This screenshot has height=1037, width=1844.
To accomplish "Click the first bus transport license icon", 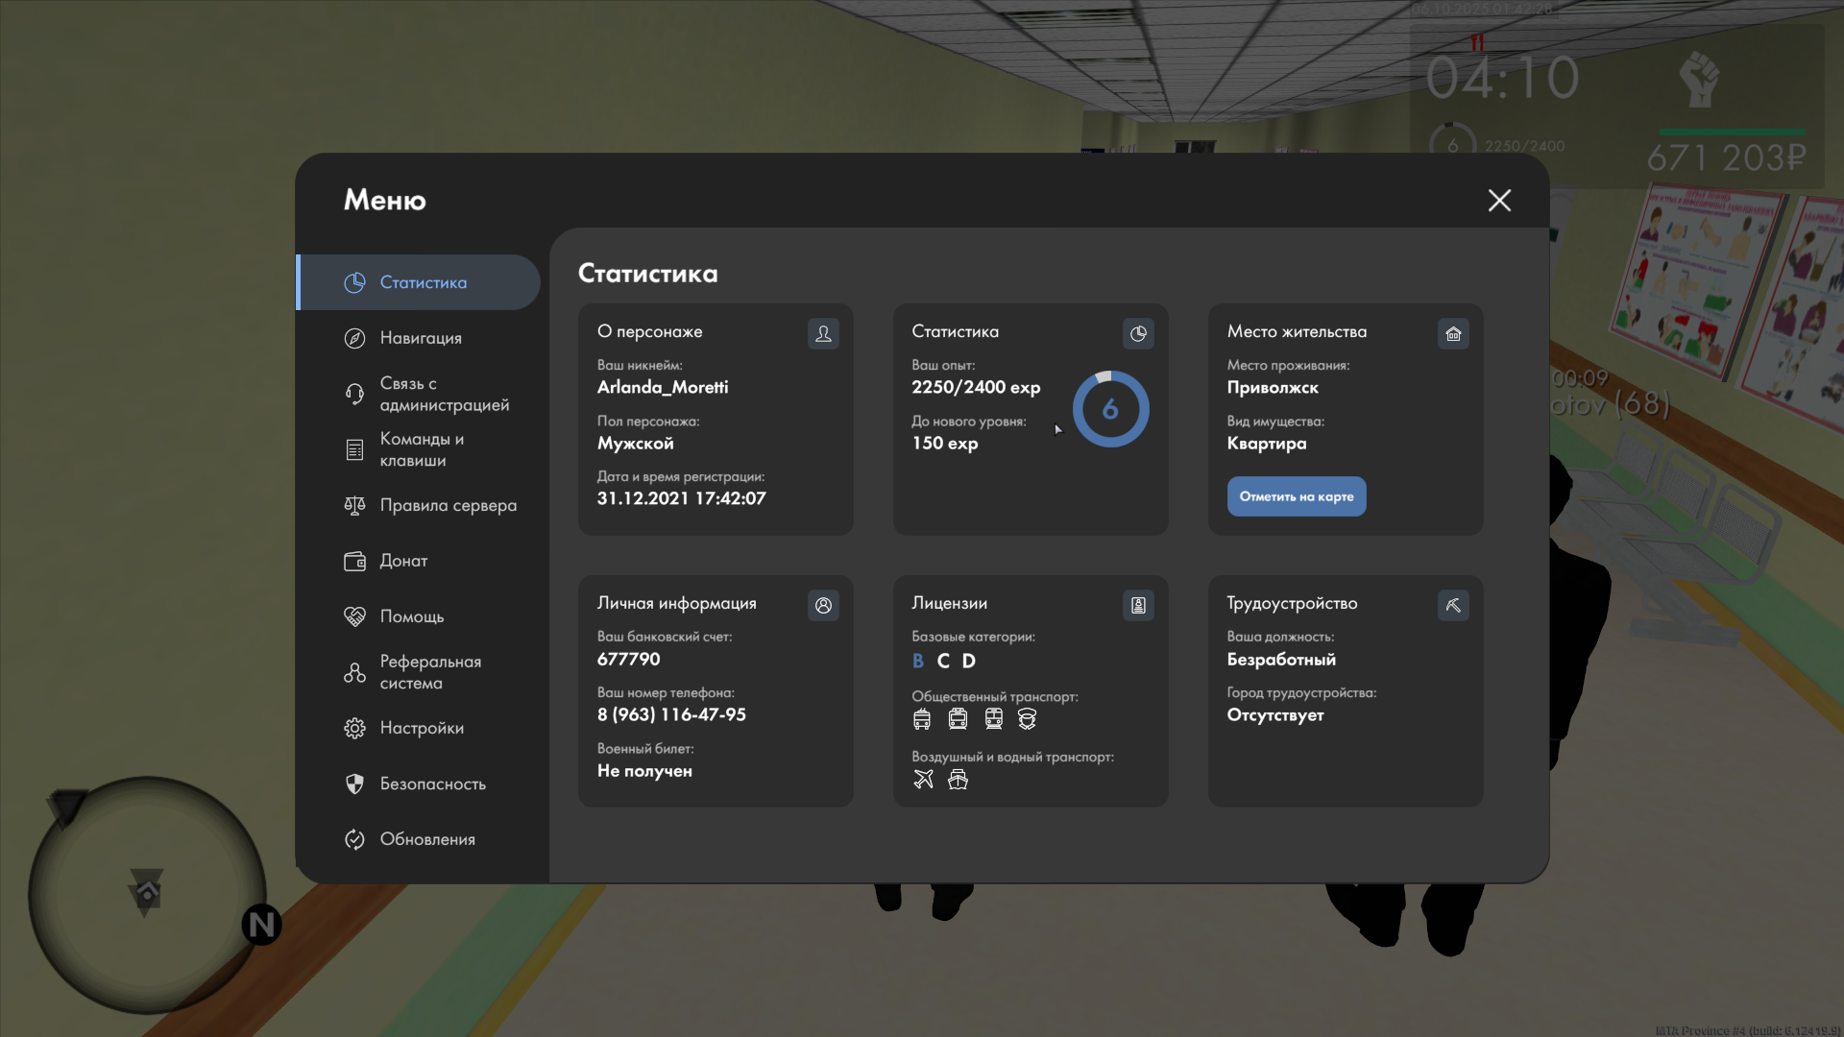I will (x=922, y=718).
